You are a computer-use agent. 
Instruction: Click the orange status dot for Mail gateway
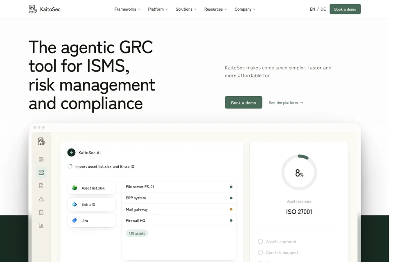coord(231,209)
